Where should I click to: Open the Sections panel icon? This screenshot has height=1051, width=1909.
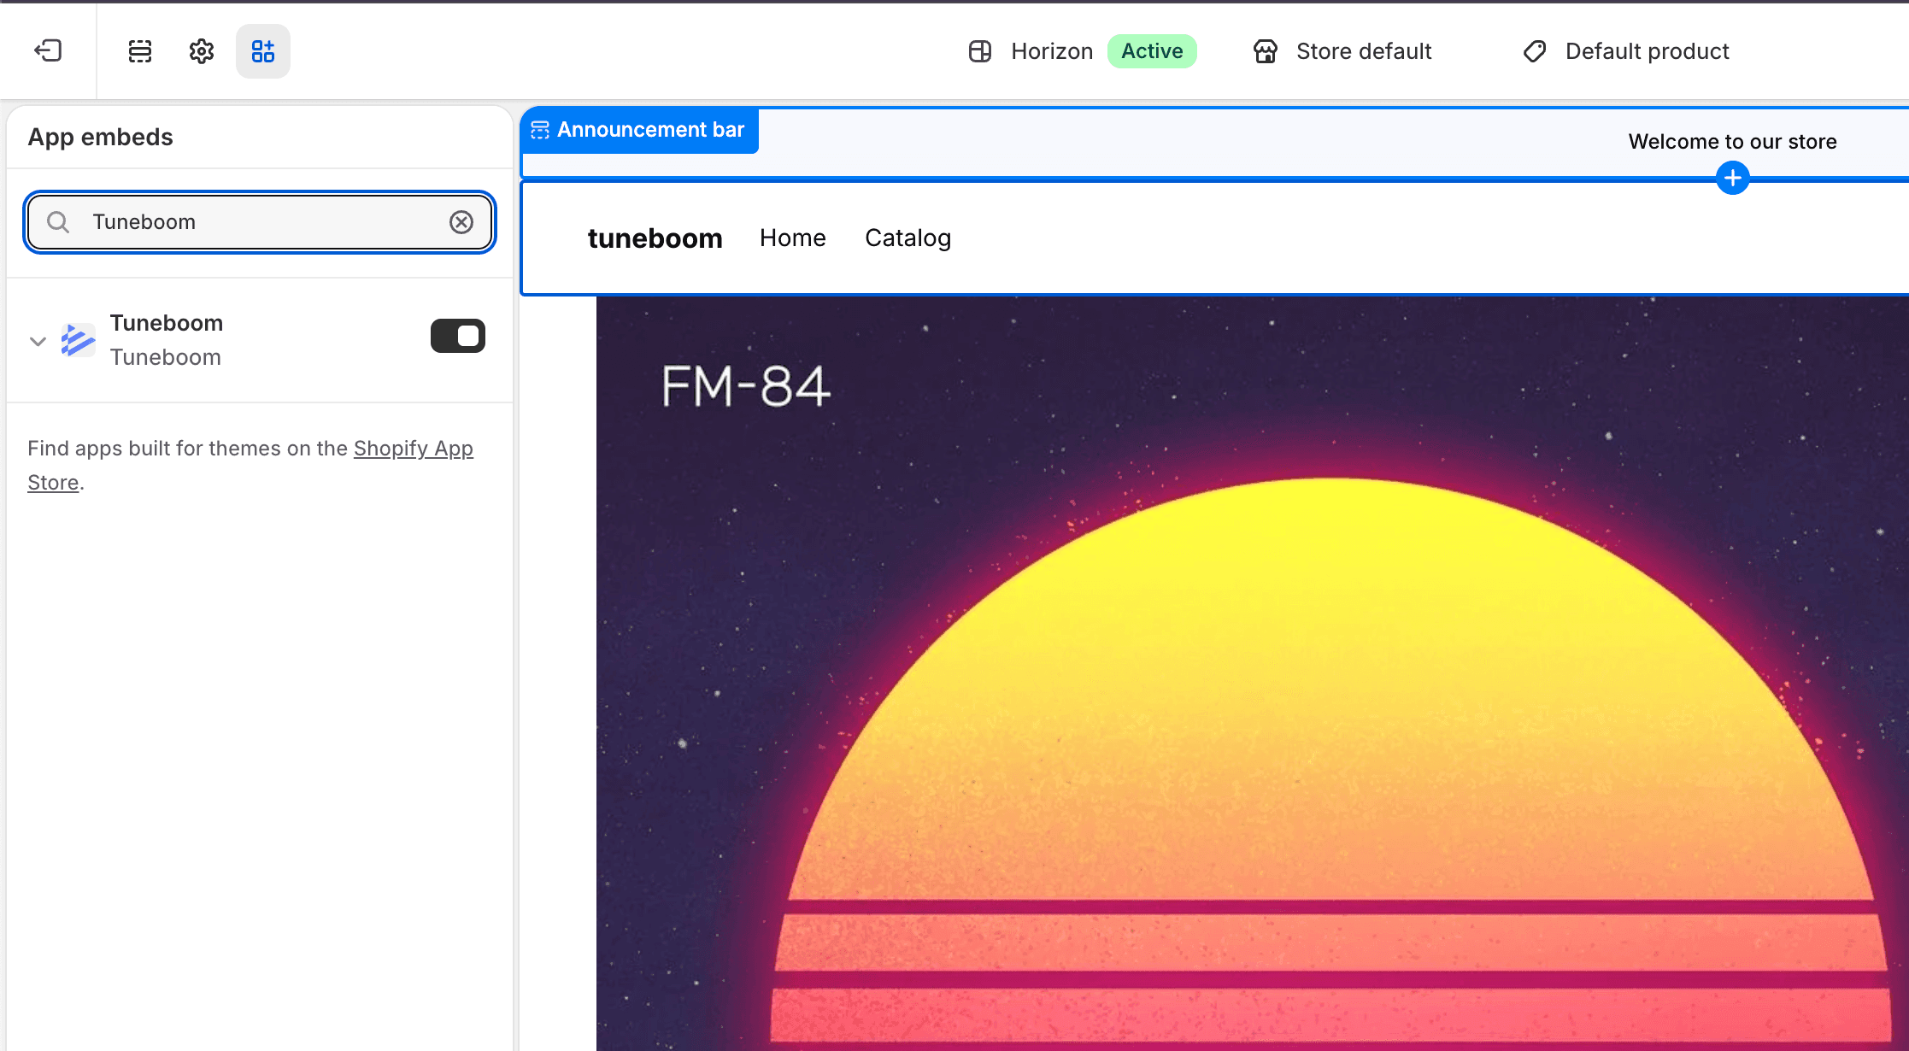[x=140, y=51]
